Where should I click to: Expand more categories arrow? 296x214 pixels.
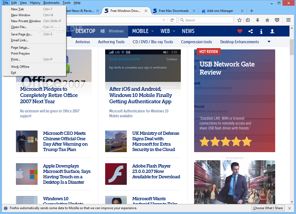coord(269,42)
